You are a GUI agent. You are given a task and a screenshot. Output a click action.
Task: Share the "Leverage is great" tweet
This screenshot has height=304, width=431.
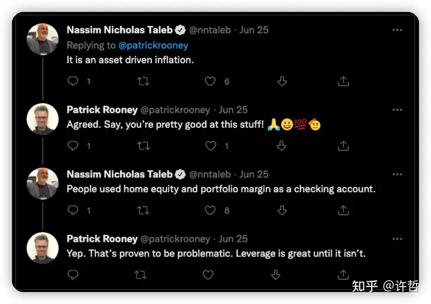(x=344, y=275)
